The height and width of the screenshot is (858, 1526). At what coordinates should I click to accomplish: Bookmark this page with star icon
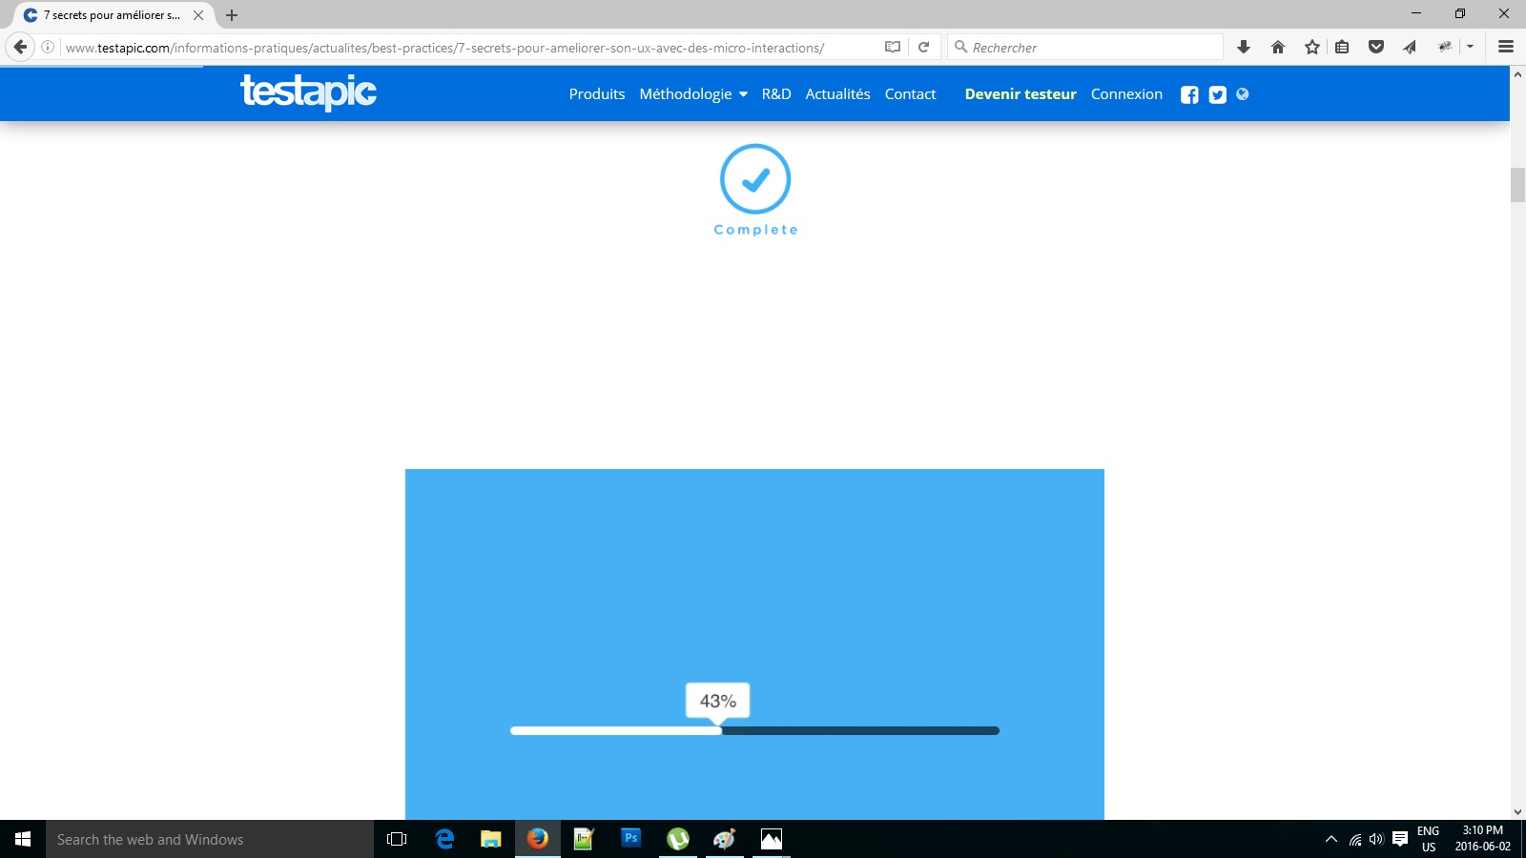tap(1312, 47)
